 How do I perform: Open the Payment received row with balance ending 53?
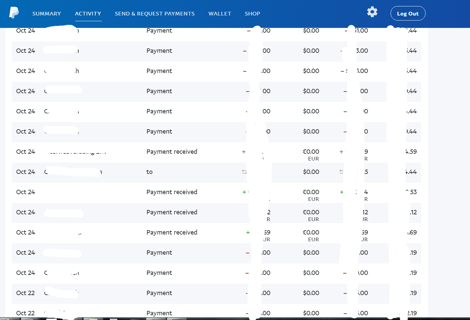[x=172, y=192]
